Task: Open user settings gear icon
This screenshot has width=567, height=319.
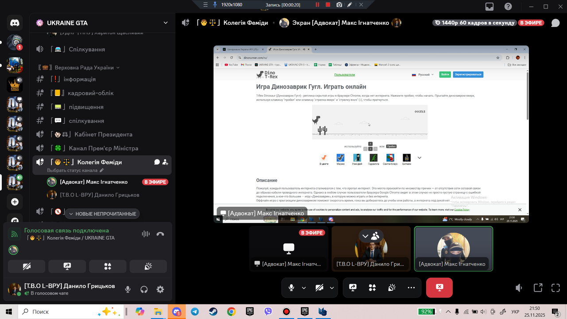Action: pos(160,289)
